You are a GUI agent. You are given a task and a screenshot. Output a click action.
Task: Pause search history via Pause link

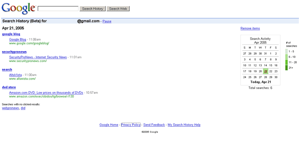107,21
